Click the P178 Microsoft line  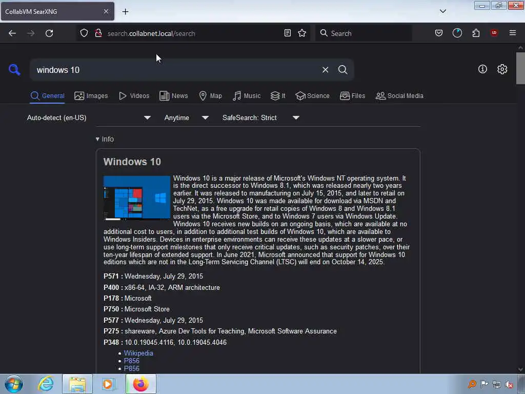point(128,298)
